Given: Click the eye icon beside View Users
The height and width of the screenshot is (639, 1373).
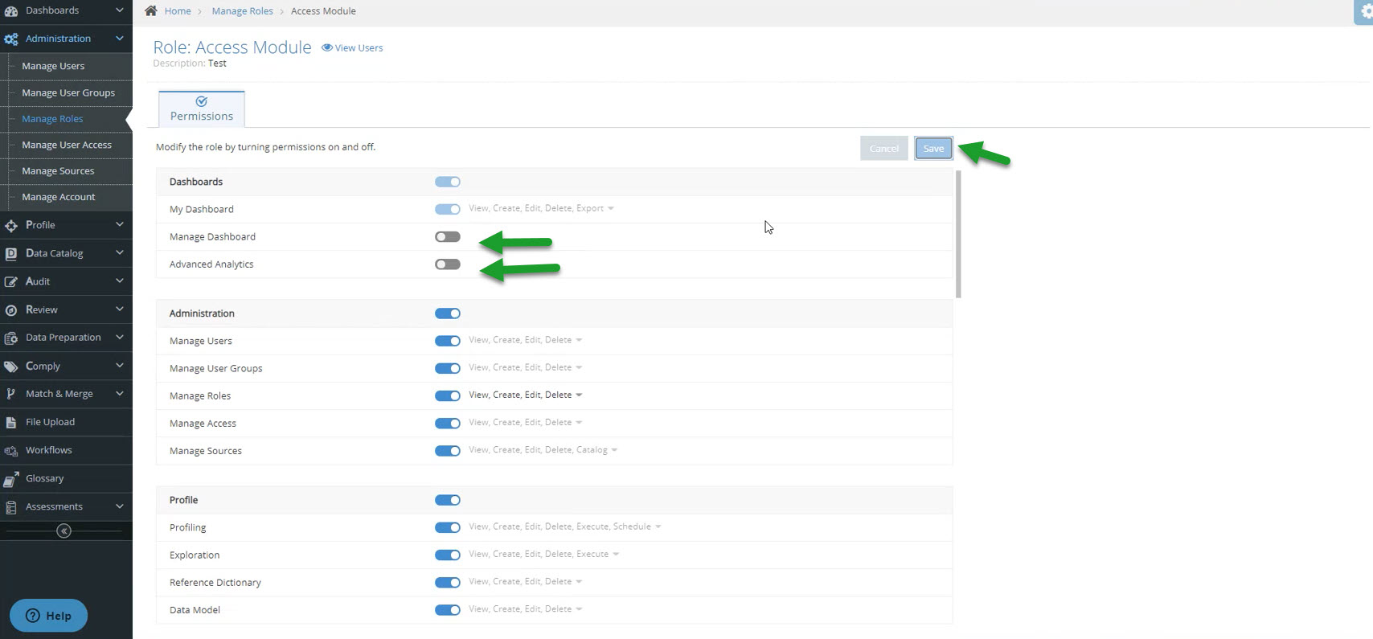Looking at the screenshot, I should (x=327, y=47).
